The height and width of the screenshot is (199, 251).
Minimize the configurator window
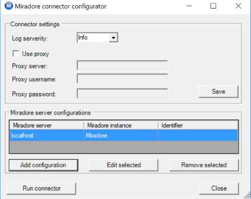click(189, 6)
